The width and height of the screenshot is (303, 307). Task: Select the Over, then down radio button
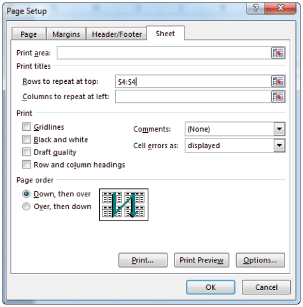point(26,207)
